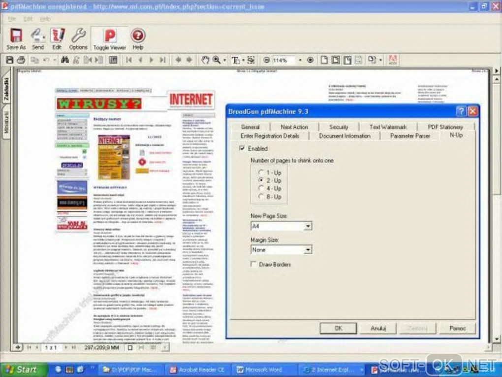Viewport: 502px width, 377px height.
Task: Click the Adobe icon in viewer toolbar
Action: [x=393, y=60]
